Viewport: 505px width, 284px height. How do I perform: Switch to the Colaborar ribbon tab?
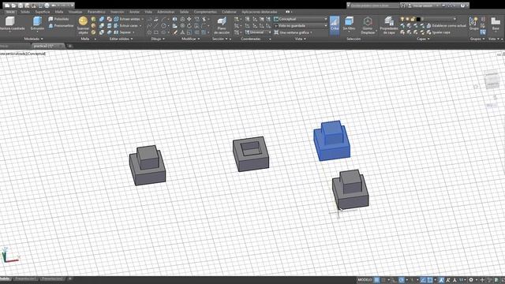pyautogui.click(x=229, y=12)
